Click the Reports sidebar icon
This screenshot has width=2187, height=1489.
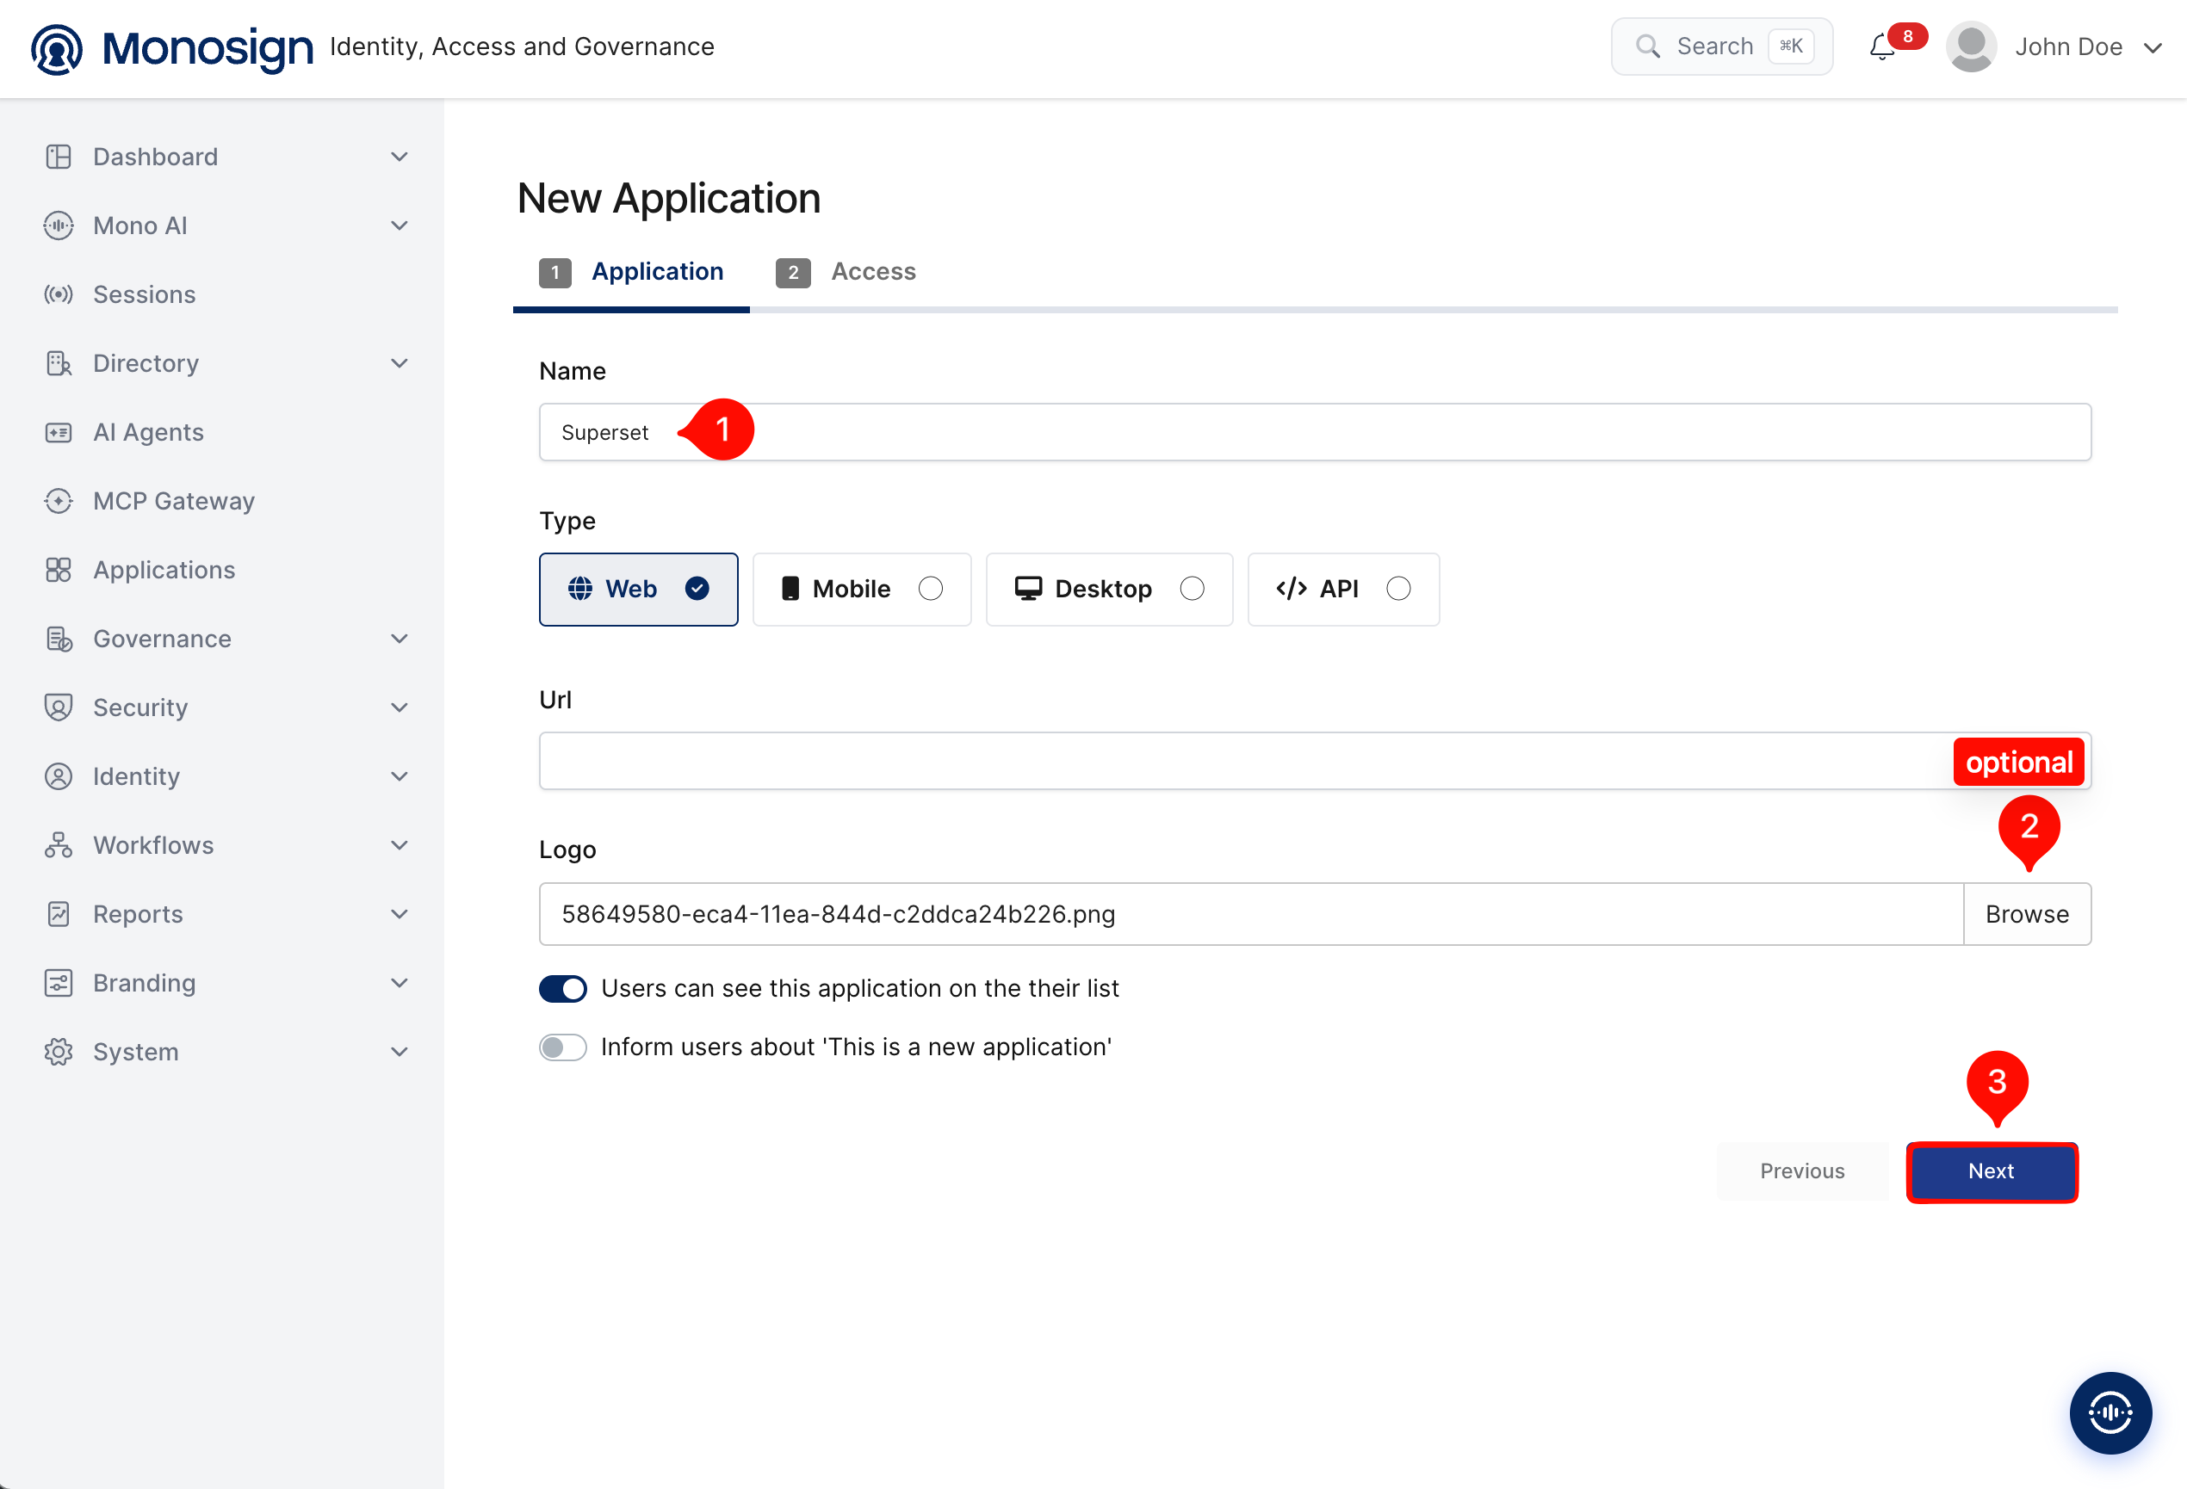[59, 913]
